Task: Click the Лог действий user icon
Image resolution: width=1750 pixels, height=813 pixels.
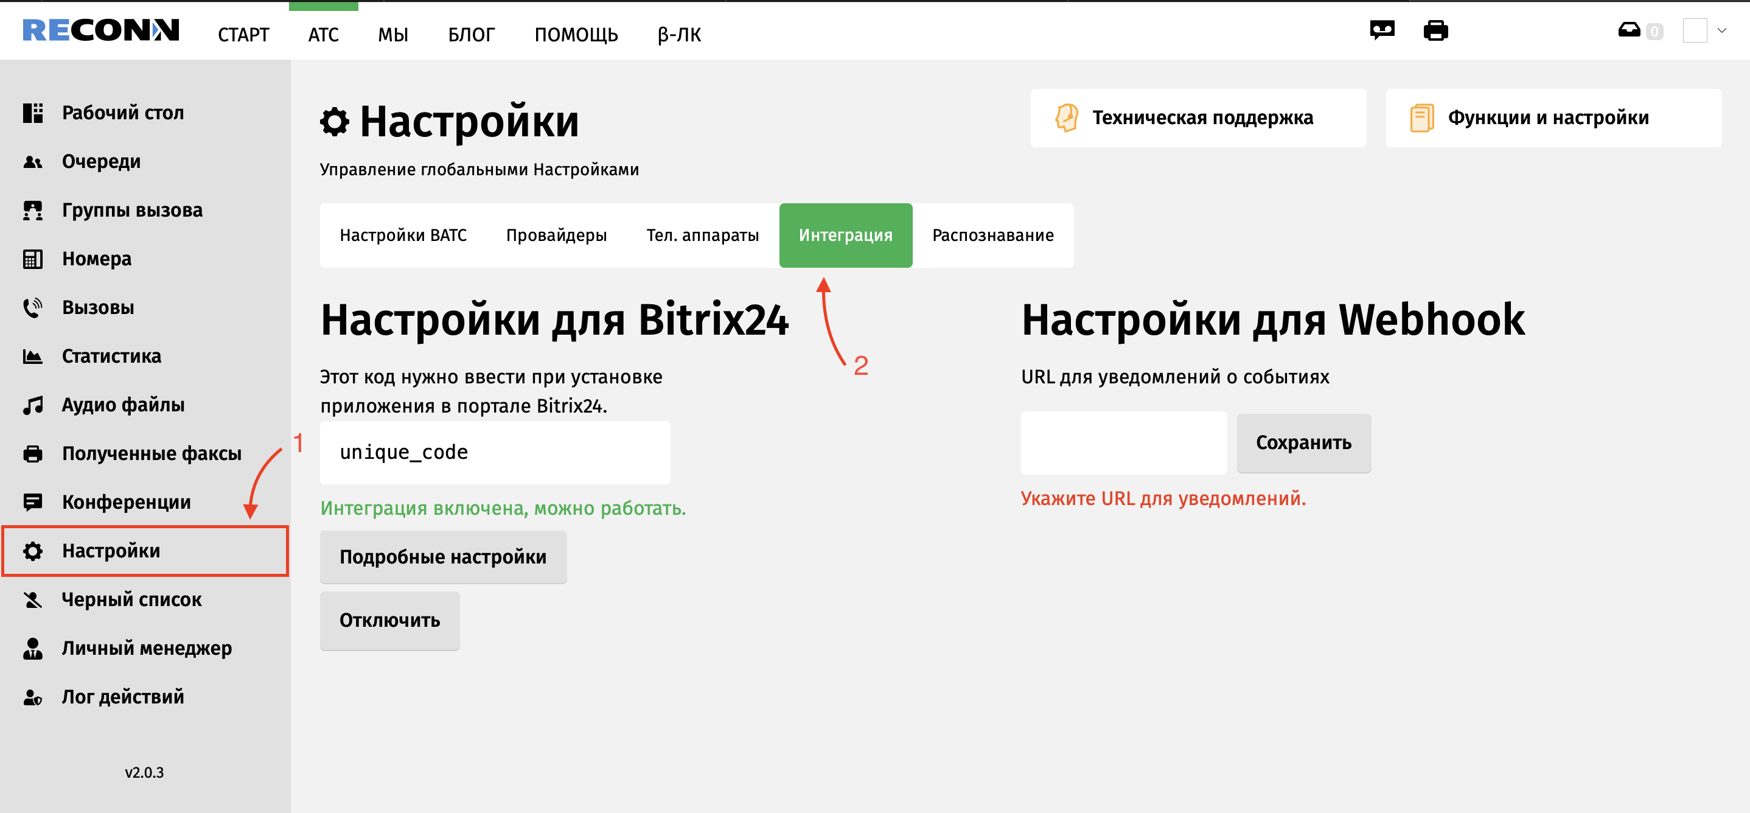Action: click(x=33, y=697)
